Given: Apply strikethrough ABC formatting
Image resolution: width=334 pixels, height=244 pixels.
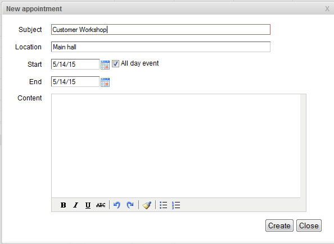Looking at the screenshot, I should (x=101, y=205).
